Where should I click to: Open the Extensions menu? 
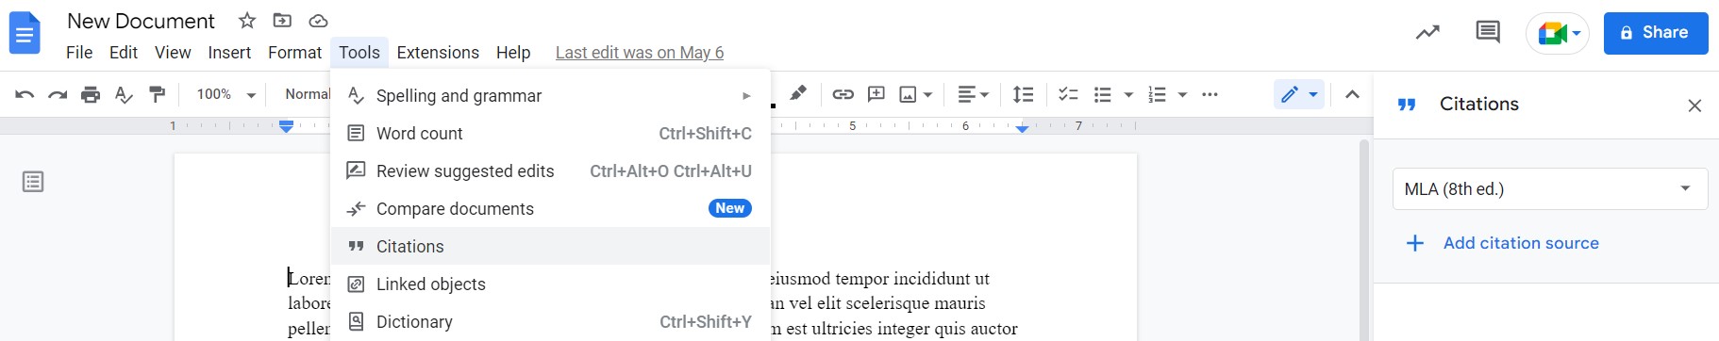438,53
